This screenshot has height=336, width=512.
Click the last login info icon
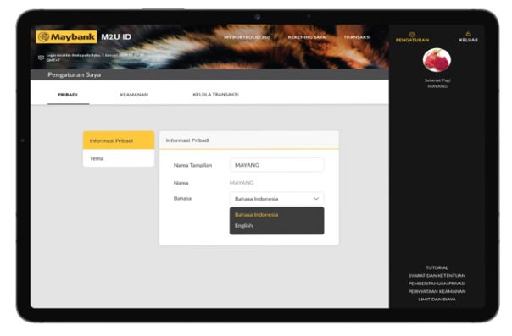coord(42,58)
